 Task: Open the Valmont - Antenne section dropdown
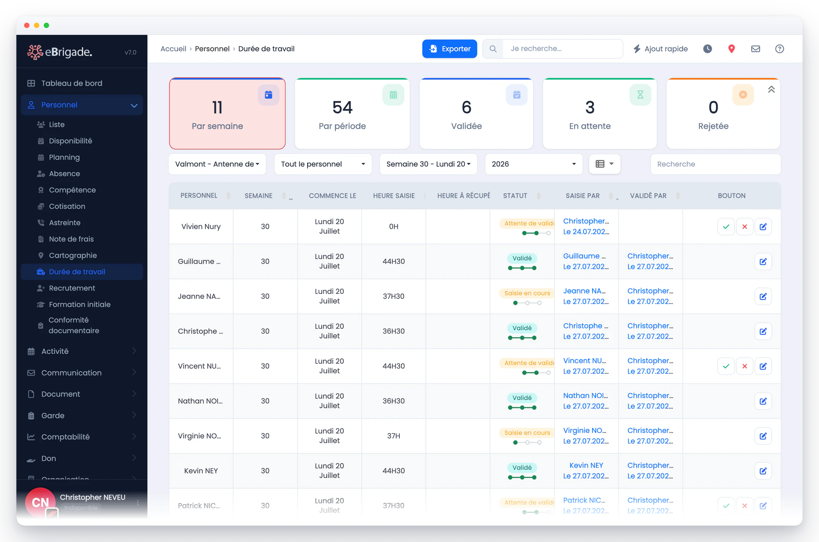coord(217,164)
